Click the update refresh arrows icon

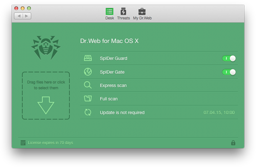(x=88, y=112)
